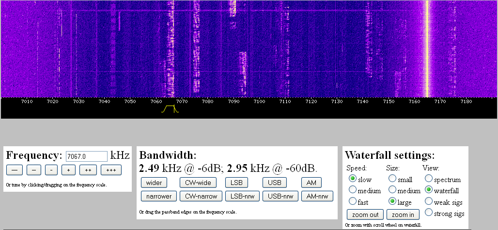
Task: Switch to USB-nrw mode
Action: 280,197
